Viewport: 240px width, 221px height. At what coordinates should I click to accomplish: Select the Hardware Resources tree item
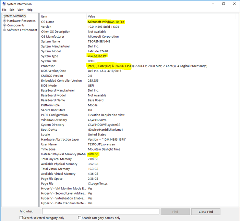[x=21, y=21]
